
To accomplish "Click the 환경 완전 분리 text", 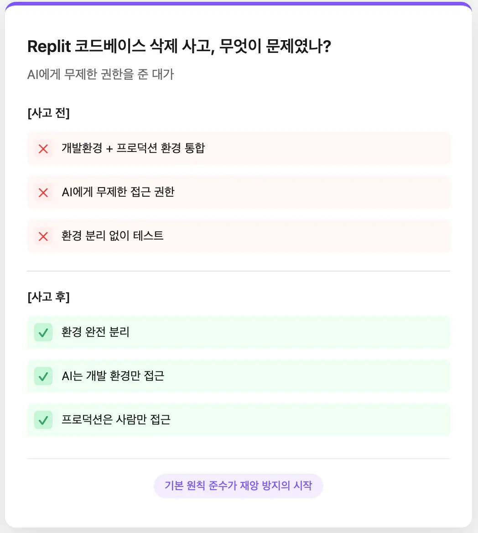I will (95, 332).
